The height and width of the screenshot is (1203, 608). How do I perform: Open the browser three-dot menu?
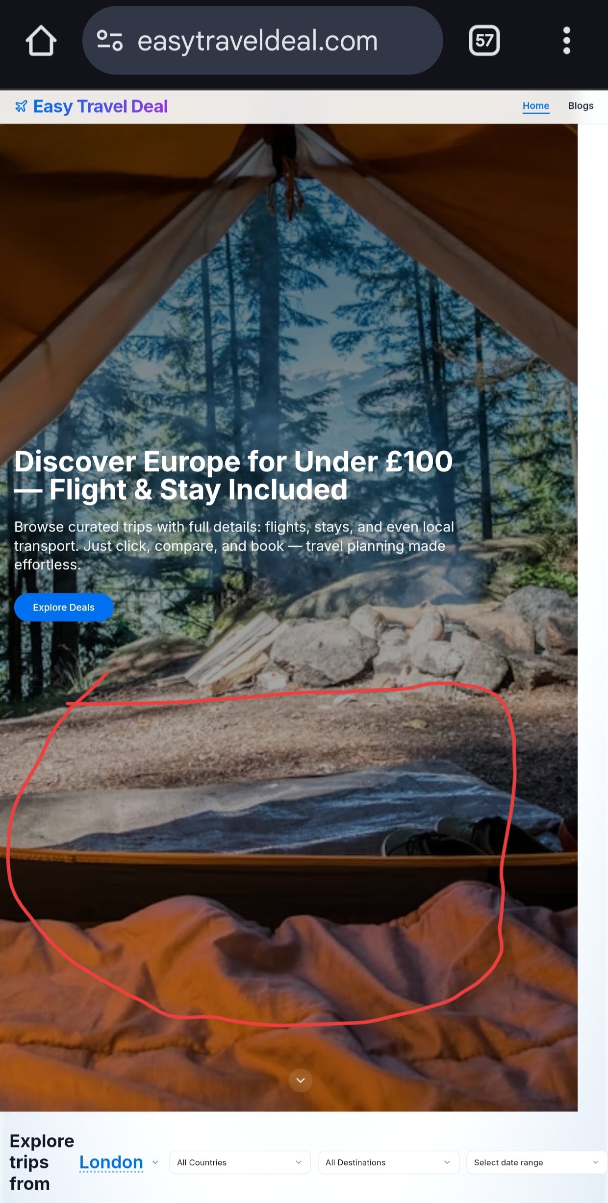(x=566, y=40)
